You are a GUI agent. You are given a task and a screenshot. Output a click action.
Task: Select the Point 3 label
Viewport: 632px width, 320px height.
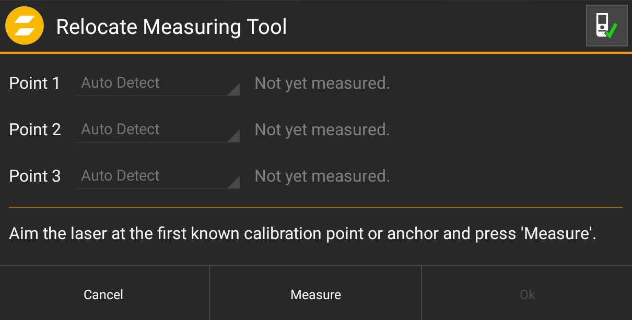tap(35, 176)
